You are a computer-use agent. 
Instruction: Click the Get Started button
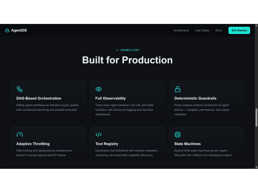(239, 30)
